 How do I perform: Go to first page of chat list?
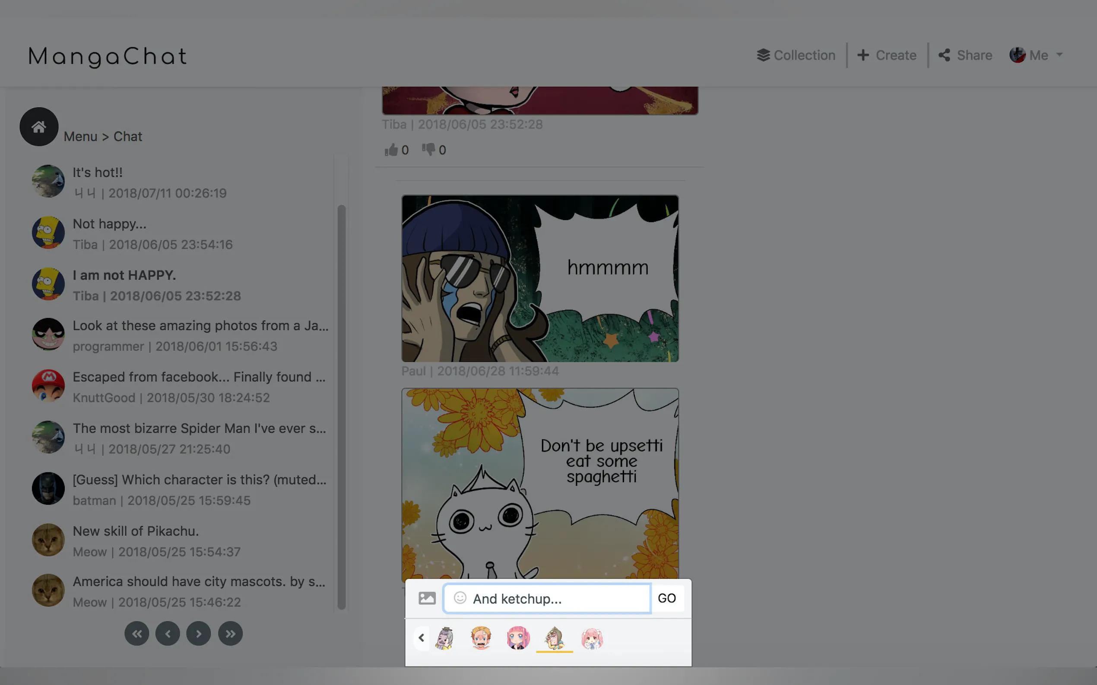coord(136,633)
